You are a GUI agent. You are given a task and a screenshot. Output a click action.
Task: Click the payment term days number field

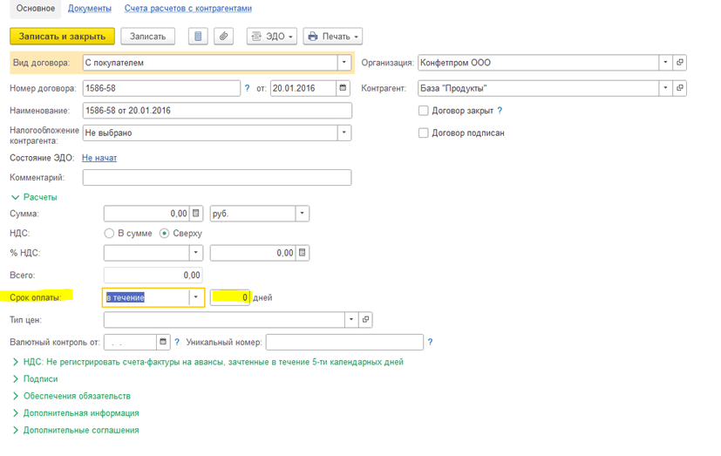pos(230,297)
